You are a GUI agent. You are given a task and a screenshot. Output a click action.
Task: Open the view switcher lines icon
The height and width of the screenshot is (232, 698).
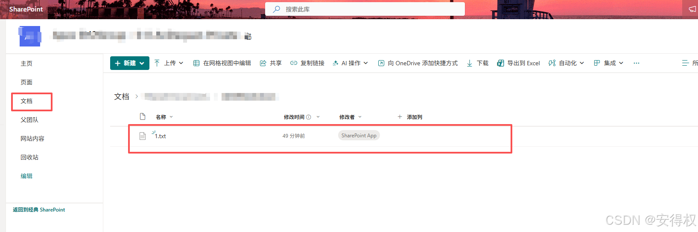[685, 63]
